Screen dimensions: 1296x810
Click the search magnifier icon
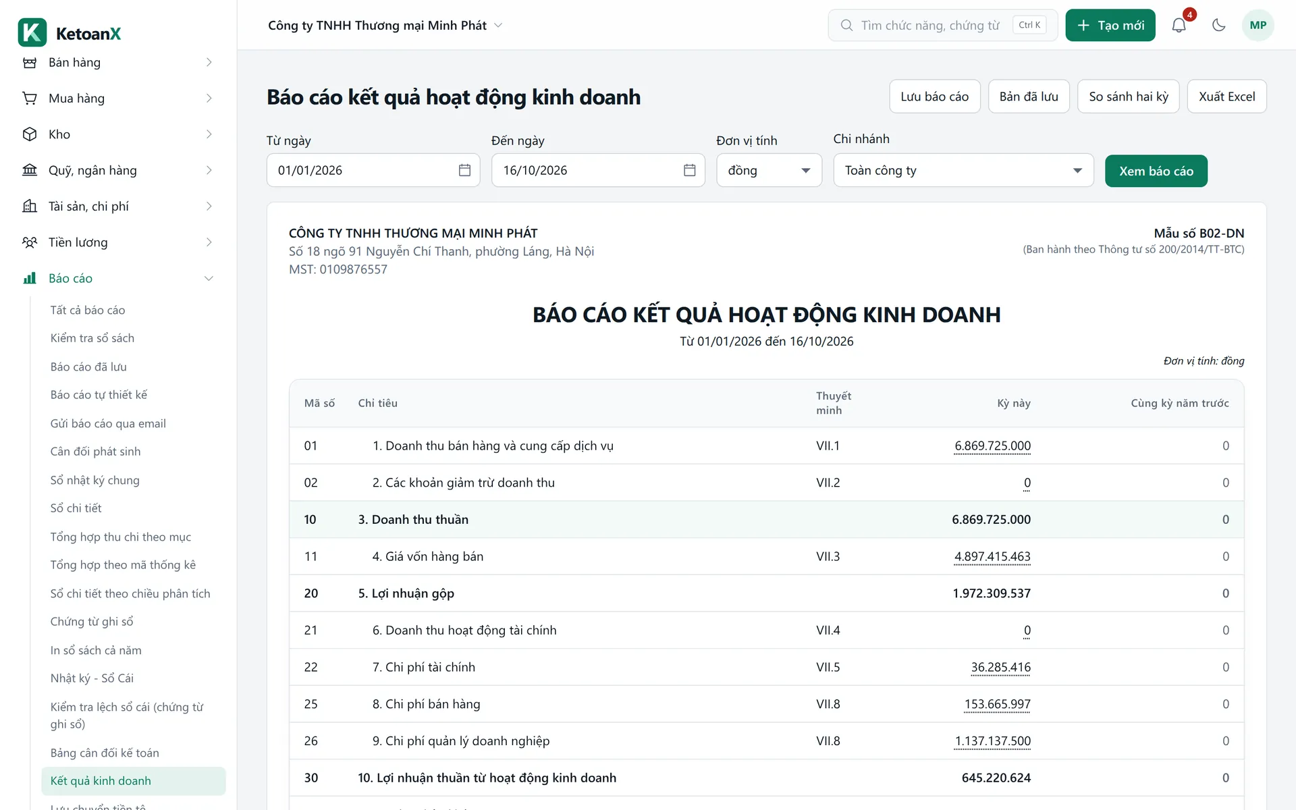(846, 26)
